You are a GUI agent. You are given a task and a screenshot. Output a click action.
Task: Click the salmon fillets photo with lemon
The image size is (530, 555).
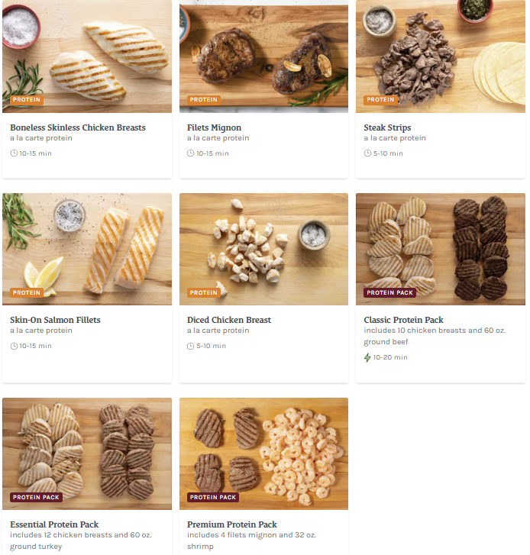(87, 249)
